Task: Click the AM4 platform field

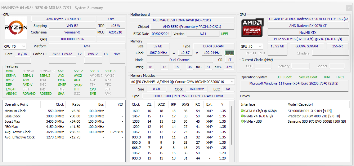Action: click(87, 46)
